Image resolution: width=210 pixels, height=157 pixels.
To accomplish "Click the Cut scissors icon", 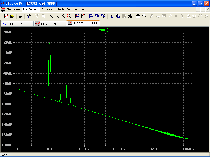I will [112, 16].
